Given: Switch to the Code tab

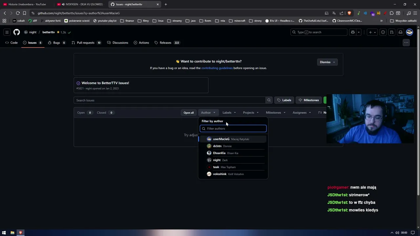Looking at the screenshot, I should (x=11, y=43).
